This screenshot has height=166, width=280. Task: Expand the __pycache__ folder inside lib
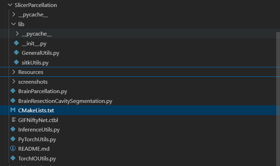pos(17,33)
